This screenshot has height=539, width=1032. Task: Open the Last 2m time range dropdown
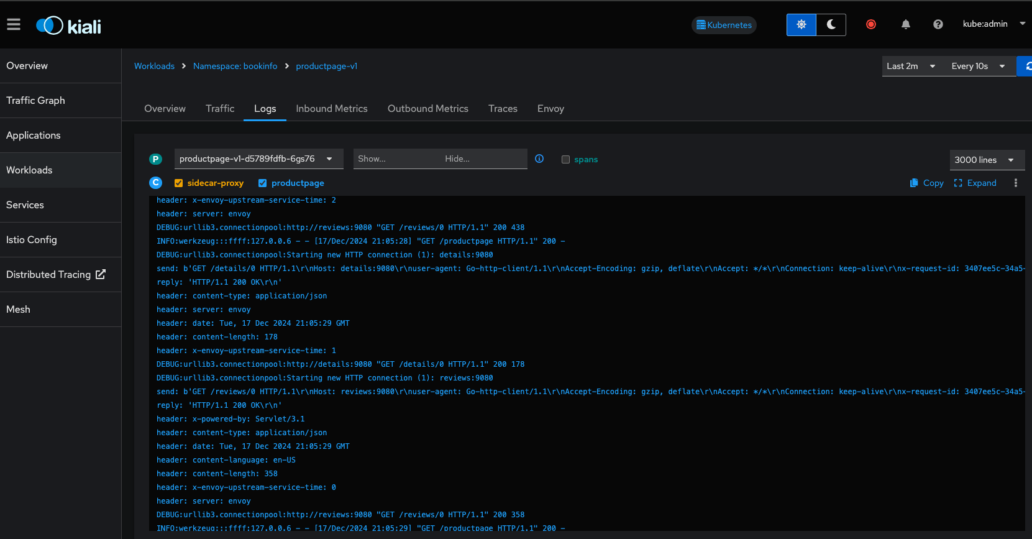(911, 66)
